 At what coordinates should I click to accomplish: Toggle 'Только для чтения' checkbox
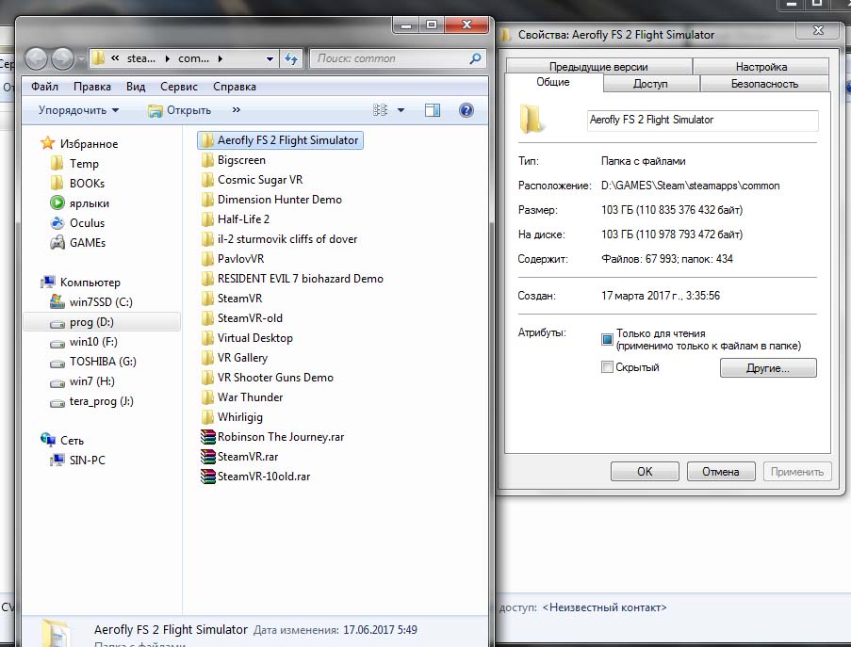(x=607, y=339)
